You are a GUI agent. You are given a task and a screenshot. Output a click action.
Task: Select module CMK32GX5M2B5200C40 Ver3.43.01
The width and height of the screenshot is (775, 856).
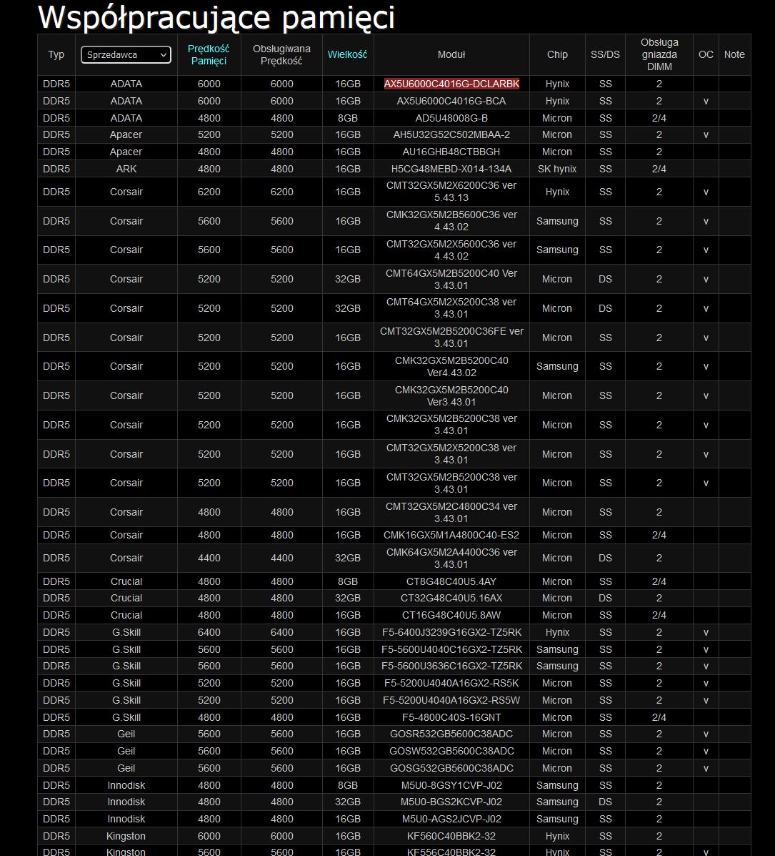(x=451, y=395)
